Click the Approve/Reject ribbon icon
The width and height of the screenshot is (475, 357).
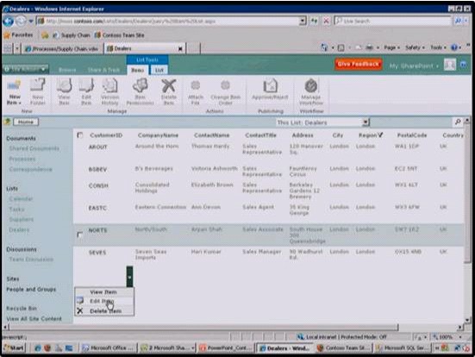point(270,90)
